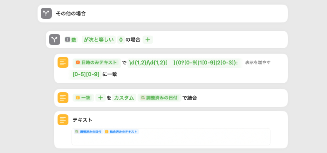Click the 数 variable token
Viewport: 327px width, 153px height.
point(71,40)
